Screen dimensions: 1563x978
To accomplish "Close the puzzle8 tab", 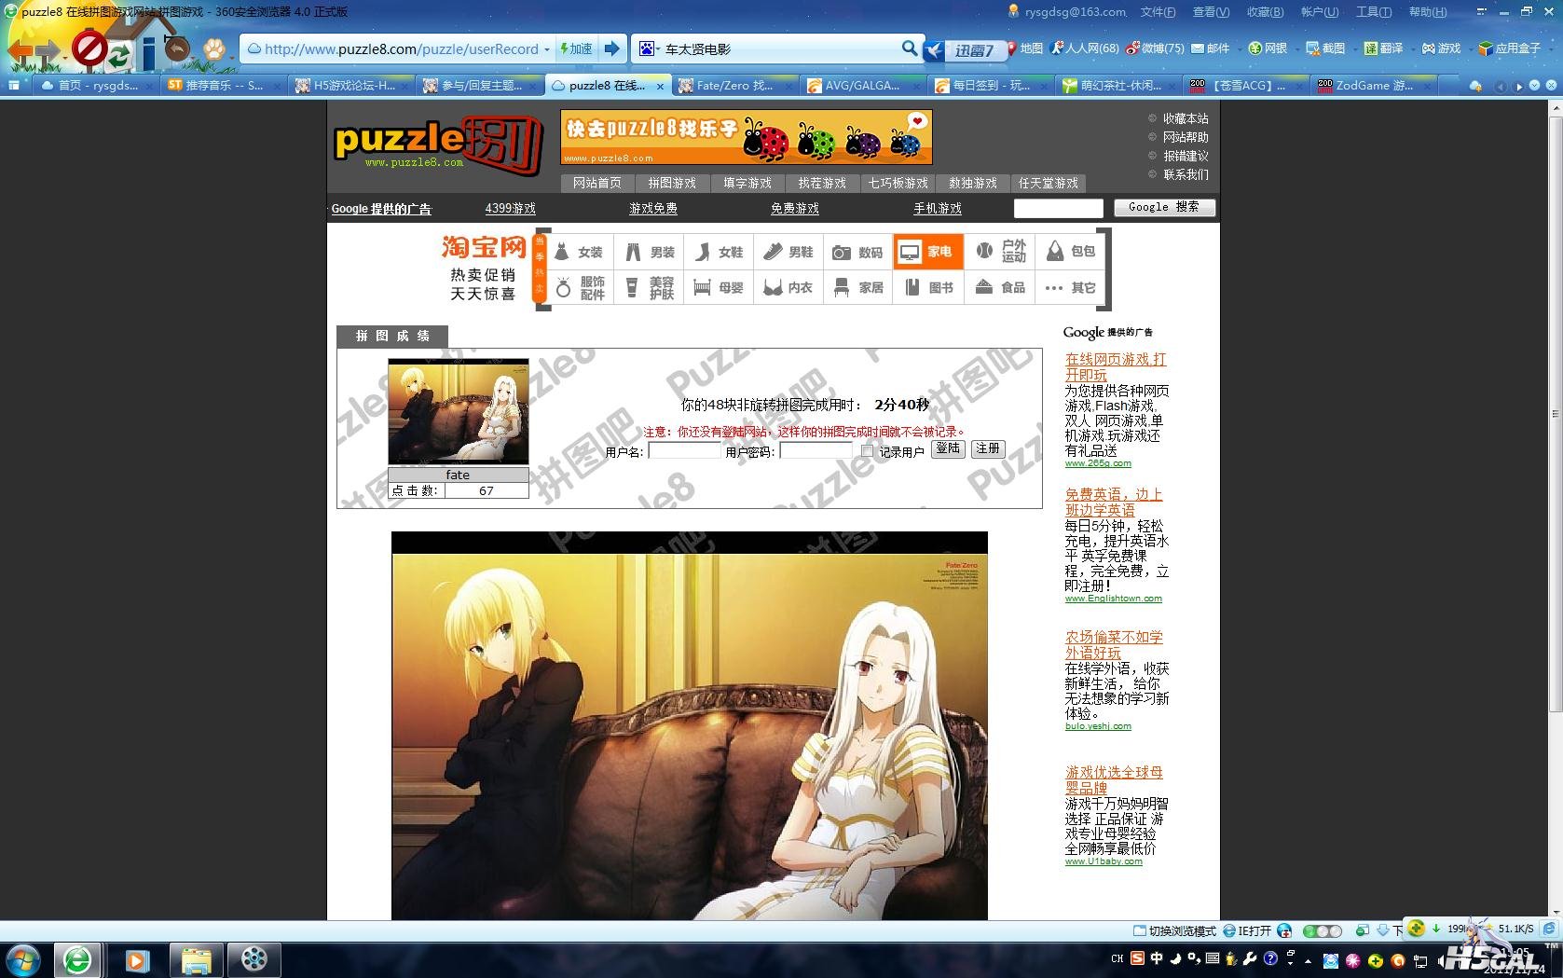I will (x=660, y=86).
